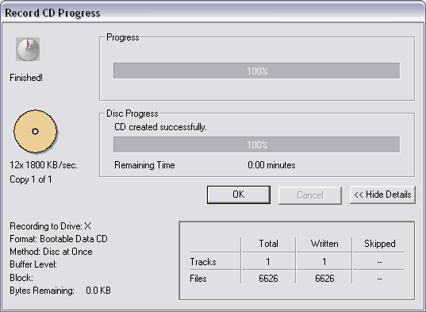Viewport: 426px width, 312px height.
Task: Click the Files Written cell 6626
Action: (x=324, y=279)
